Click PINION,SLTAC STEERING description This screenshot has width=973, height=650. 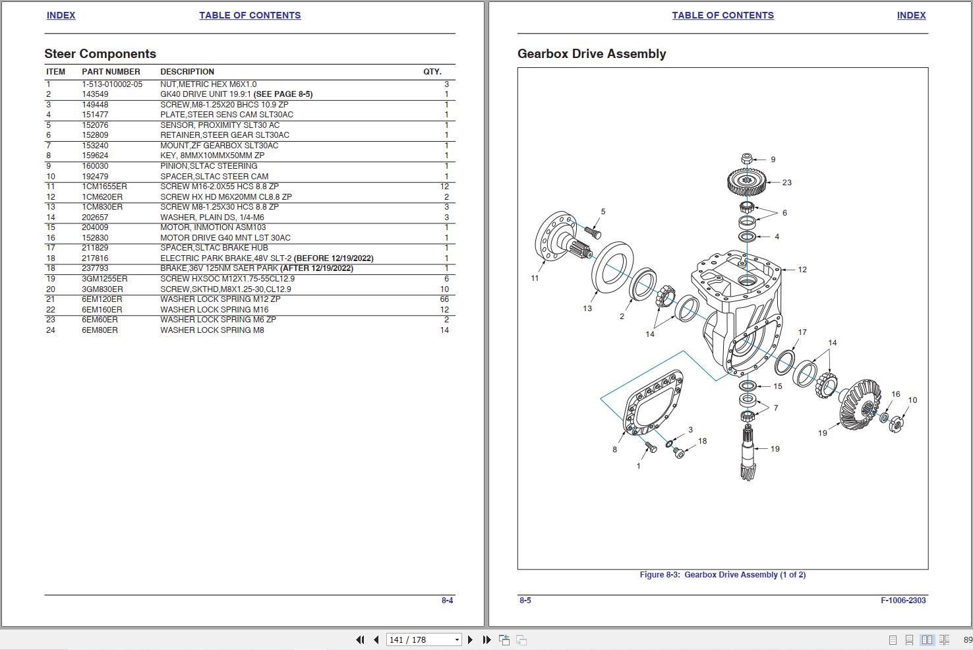coord(208,166)
